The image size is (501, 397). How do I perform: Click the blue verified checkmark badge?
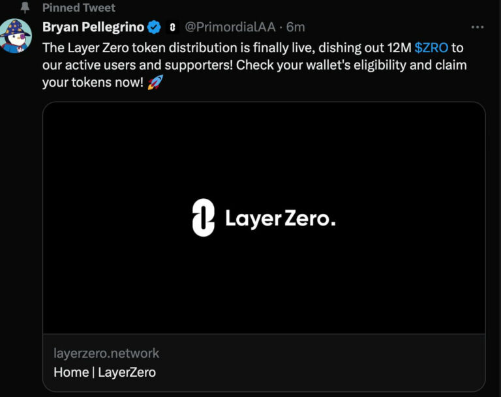[x=154, y=27]
